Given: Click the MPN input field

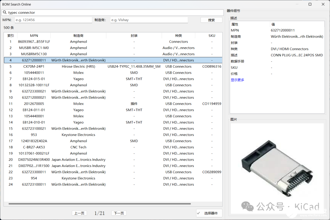Looking at the screenshot, I should (53, 20).
